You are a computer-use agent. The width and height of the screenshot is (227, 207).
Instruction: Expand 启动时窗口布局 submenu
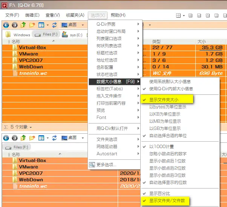[114, 31]
